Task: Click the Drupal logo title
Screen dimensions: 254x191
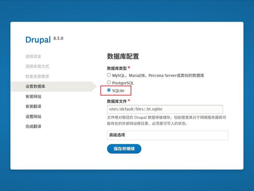Action: pos(38,40)
